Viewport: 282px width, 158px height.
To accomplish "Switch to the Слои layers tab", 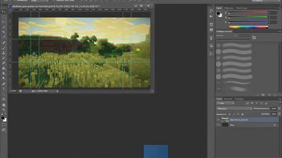I will (219, 99).
